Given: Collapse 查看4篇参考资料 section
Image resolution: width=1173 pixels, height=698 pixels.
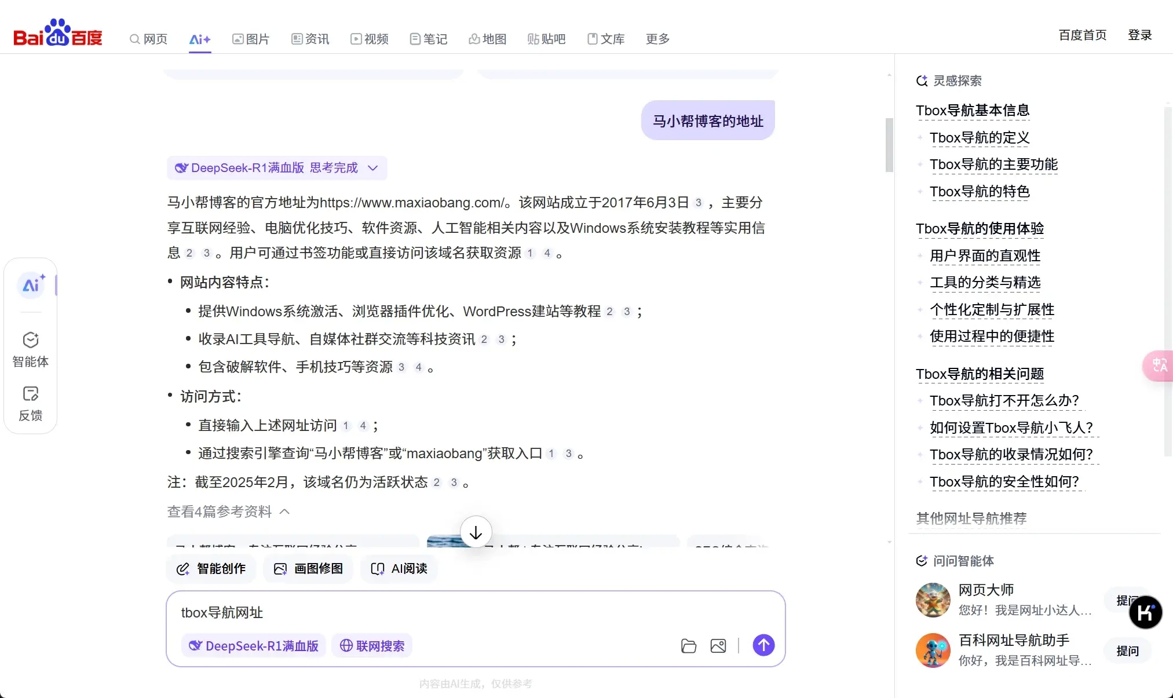Looking at the screenshot, I should tap(228, 512).
